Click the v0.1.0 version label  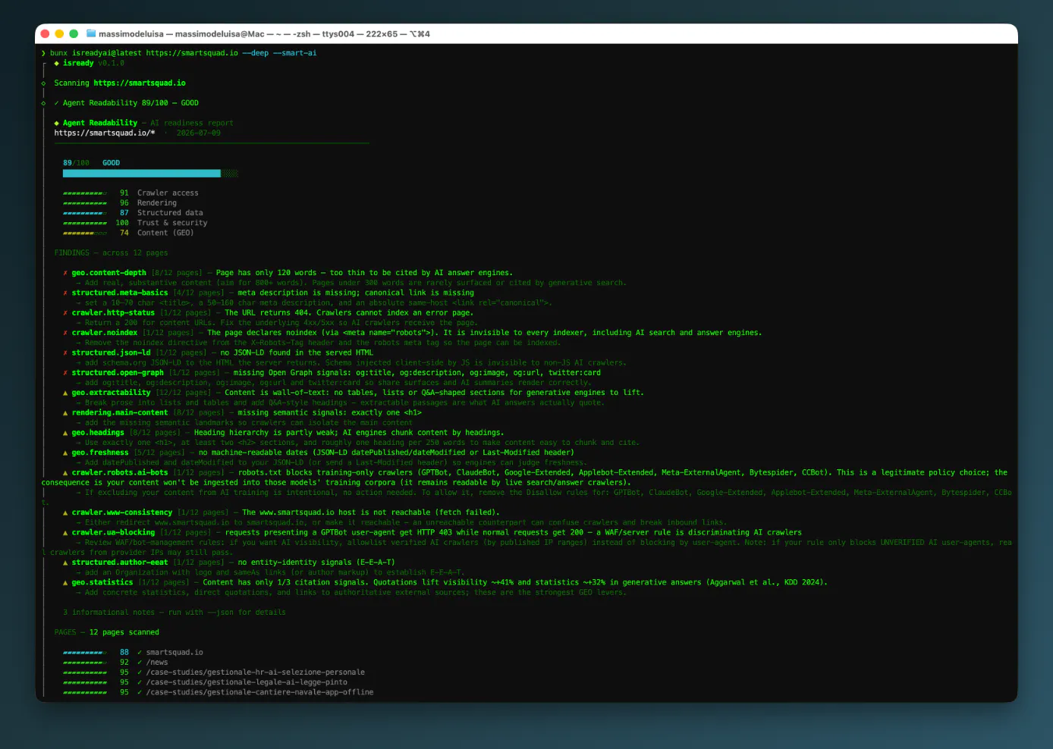click(111, 64)
